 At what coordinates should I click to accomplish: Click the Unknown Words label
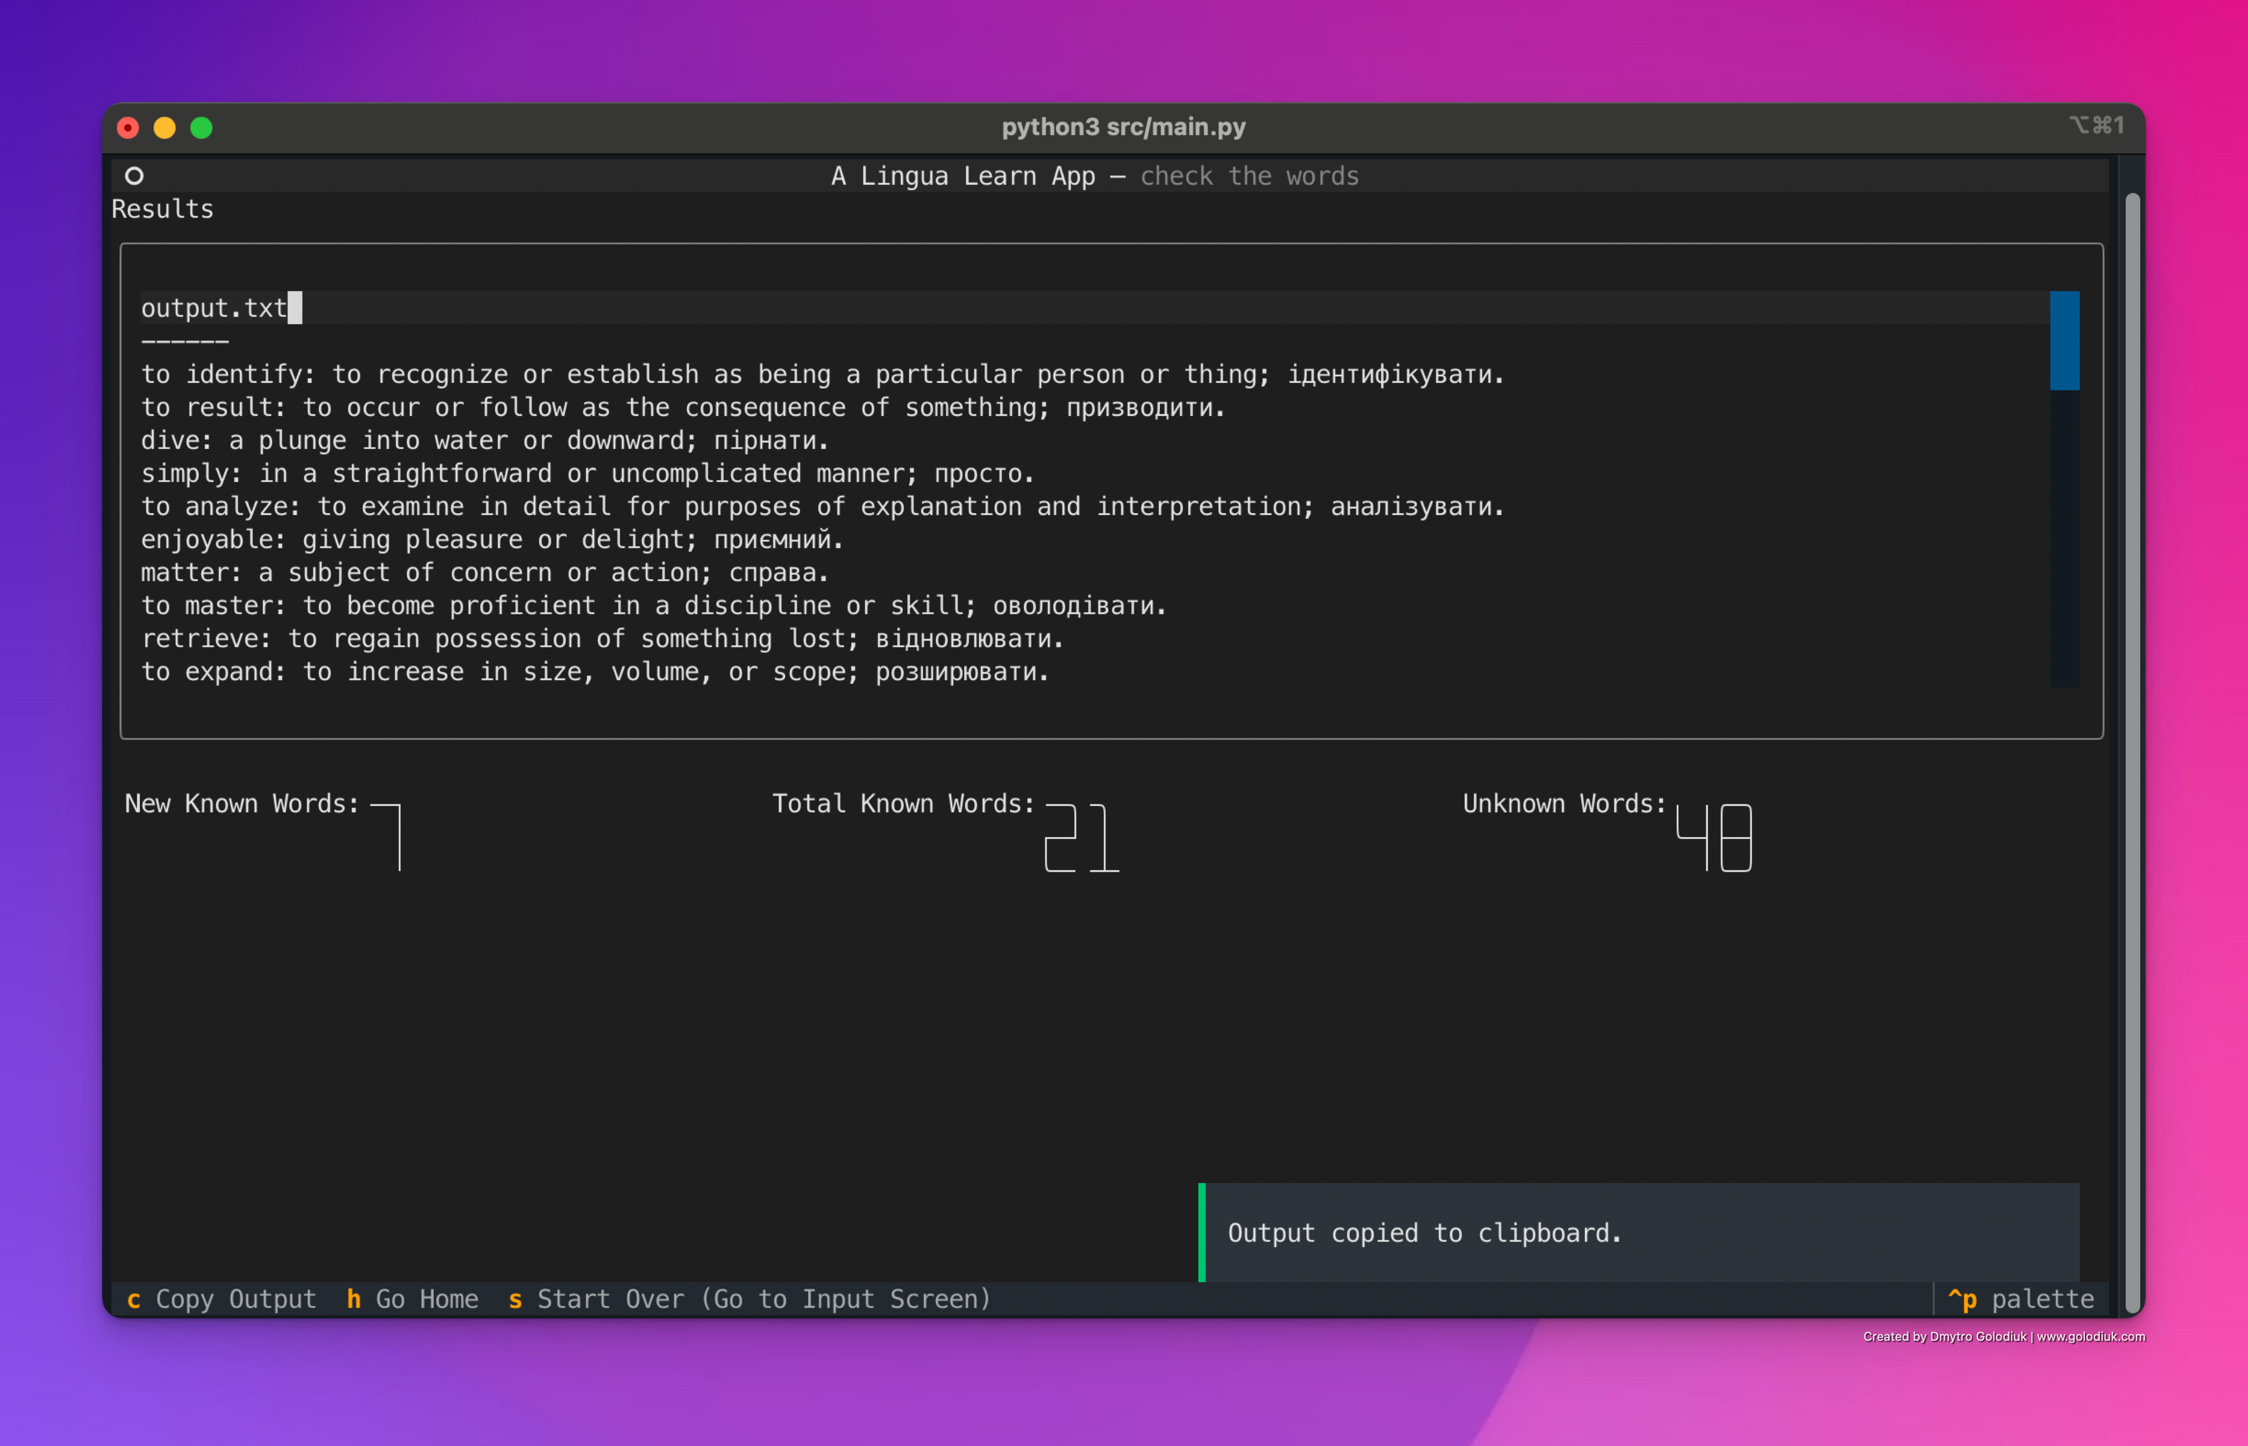(x=1564, y=804)
